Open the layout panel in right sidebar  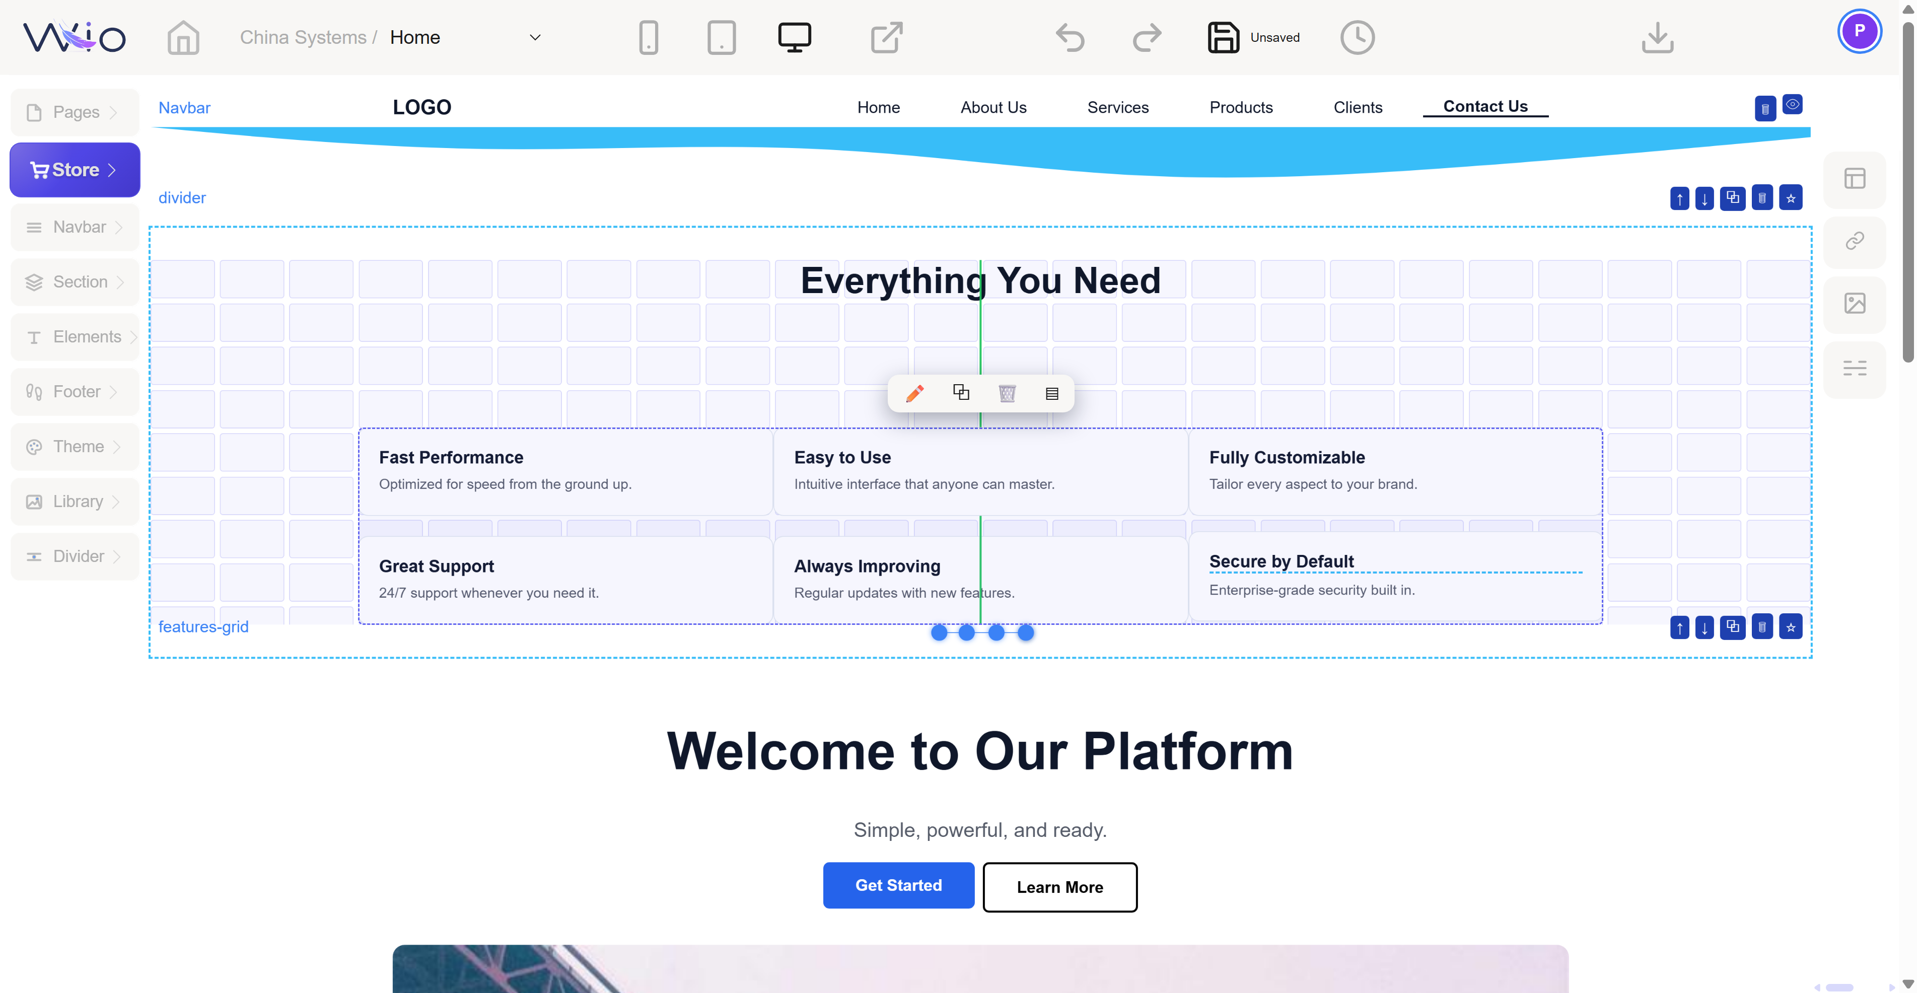1855,179
